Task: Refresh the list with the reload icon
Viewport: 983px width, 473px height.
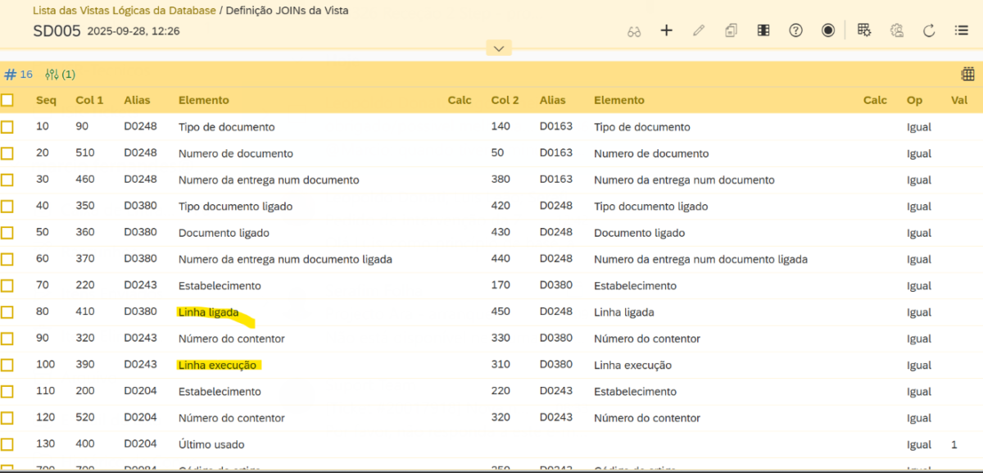Action: tap(929, 31)
